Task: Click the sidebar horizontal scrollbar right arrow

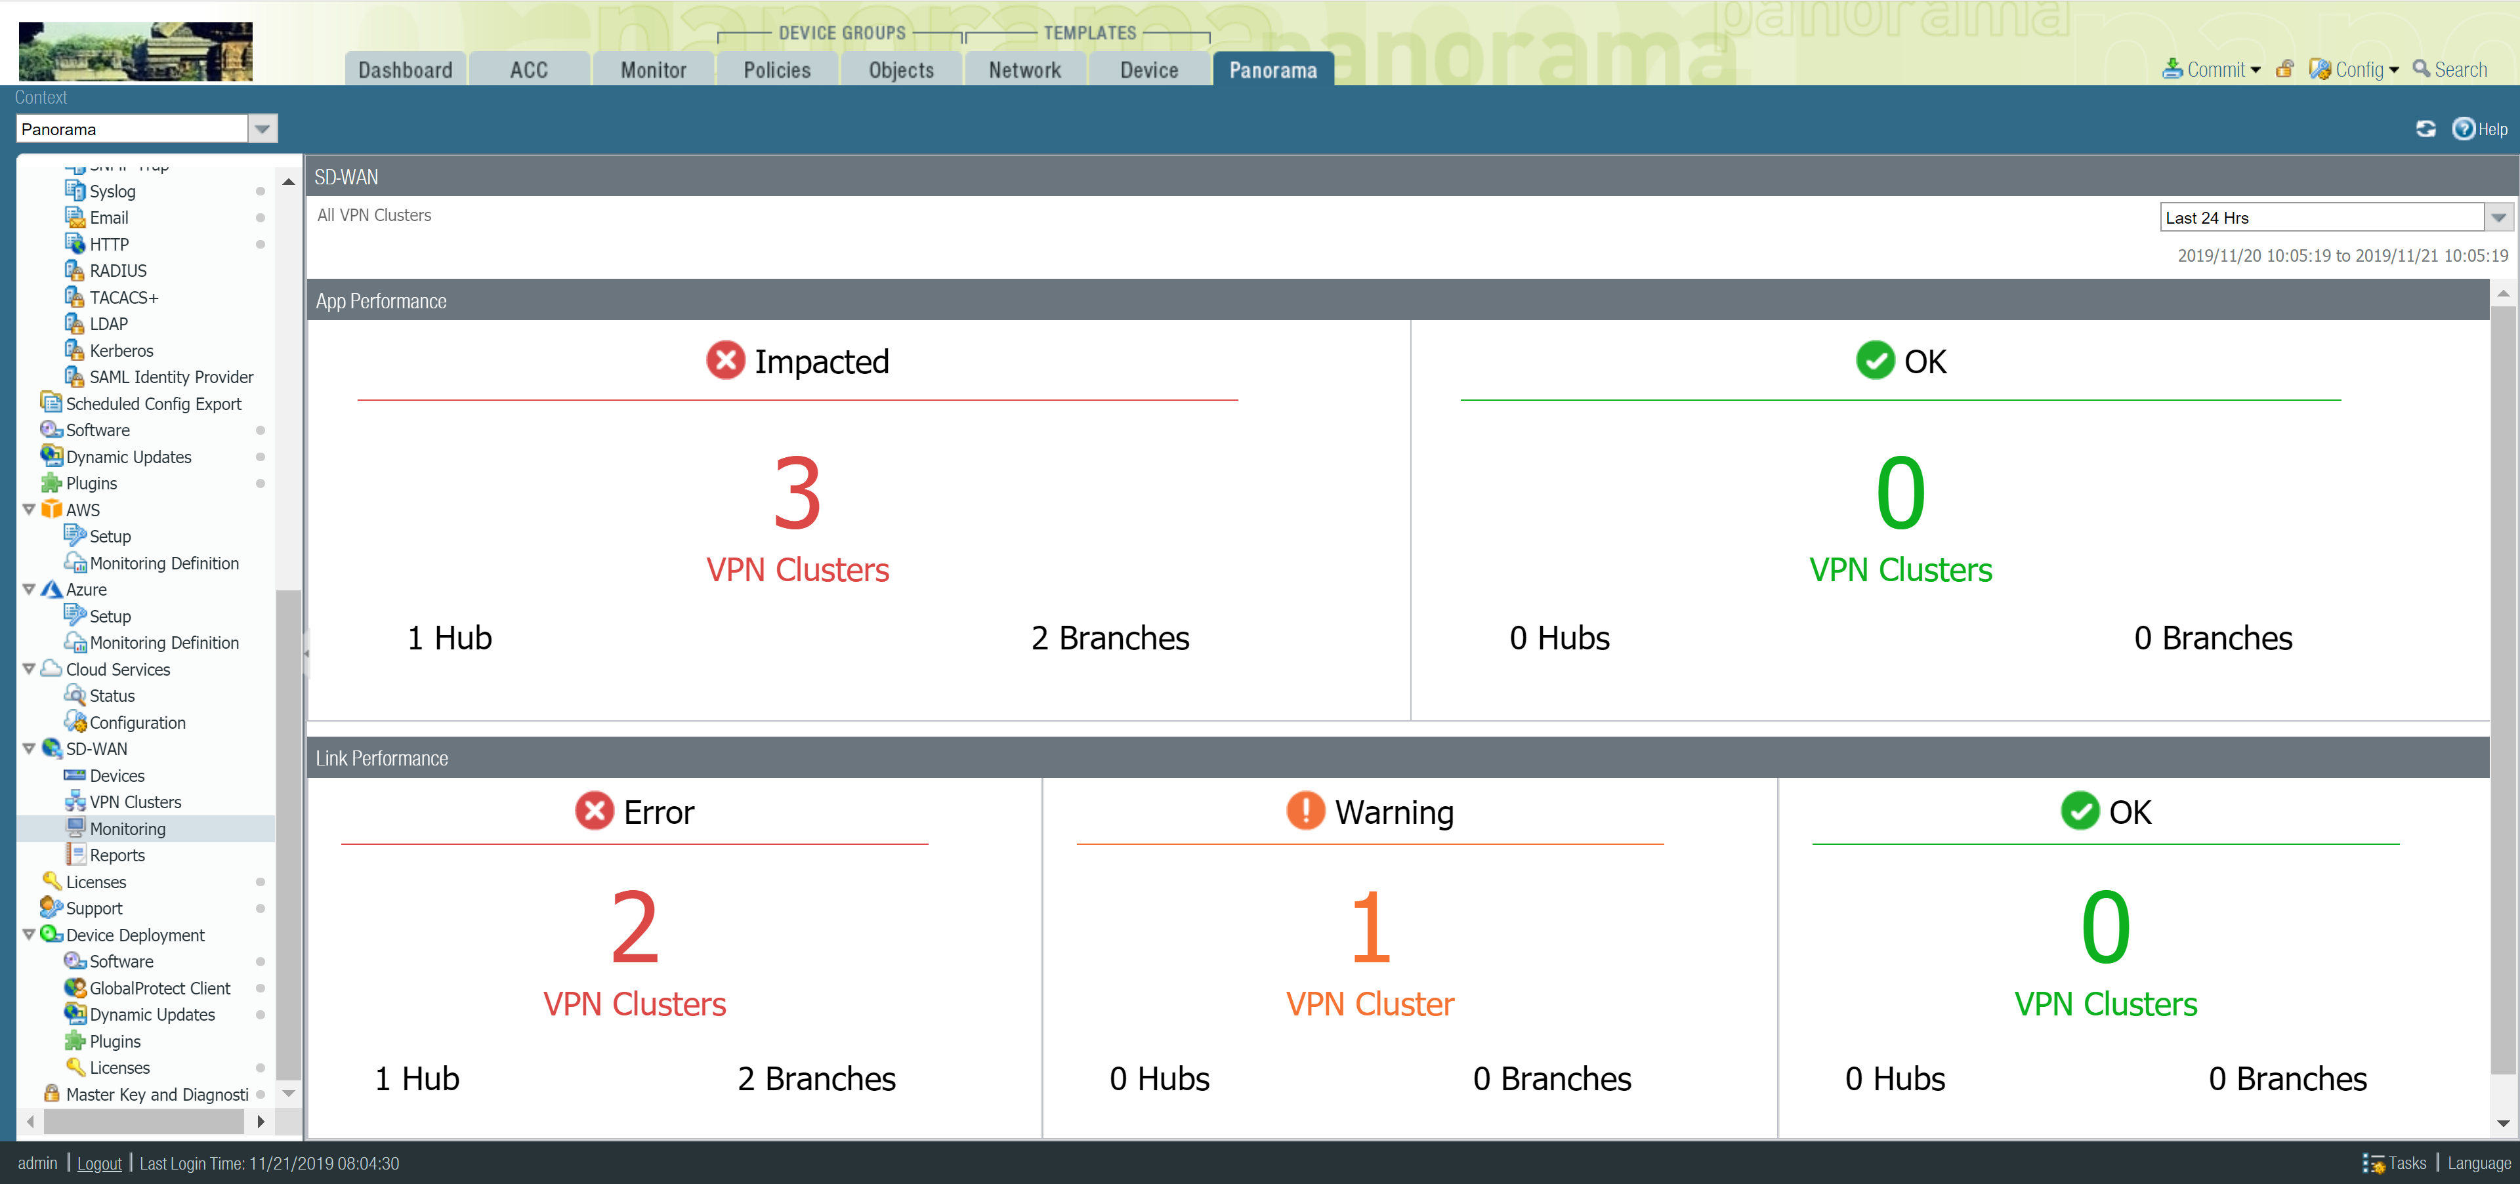Action: click(x=261, y=1122)
